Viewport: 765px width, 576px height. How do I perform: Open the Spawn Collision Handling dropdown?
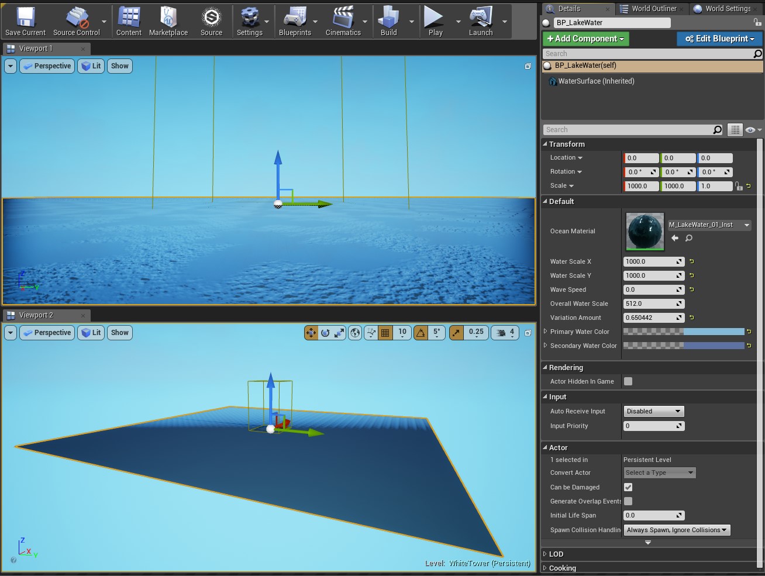click(677, 530)
